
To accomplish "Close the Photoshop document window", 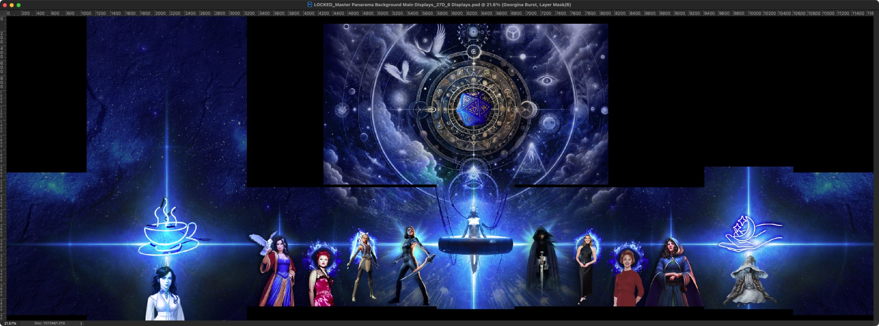I will [4, 5].
